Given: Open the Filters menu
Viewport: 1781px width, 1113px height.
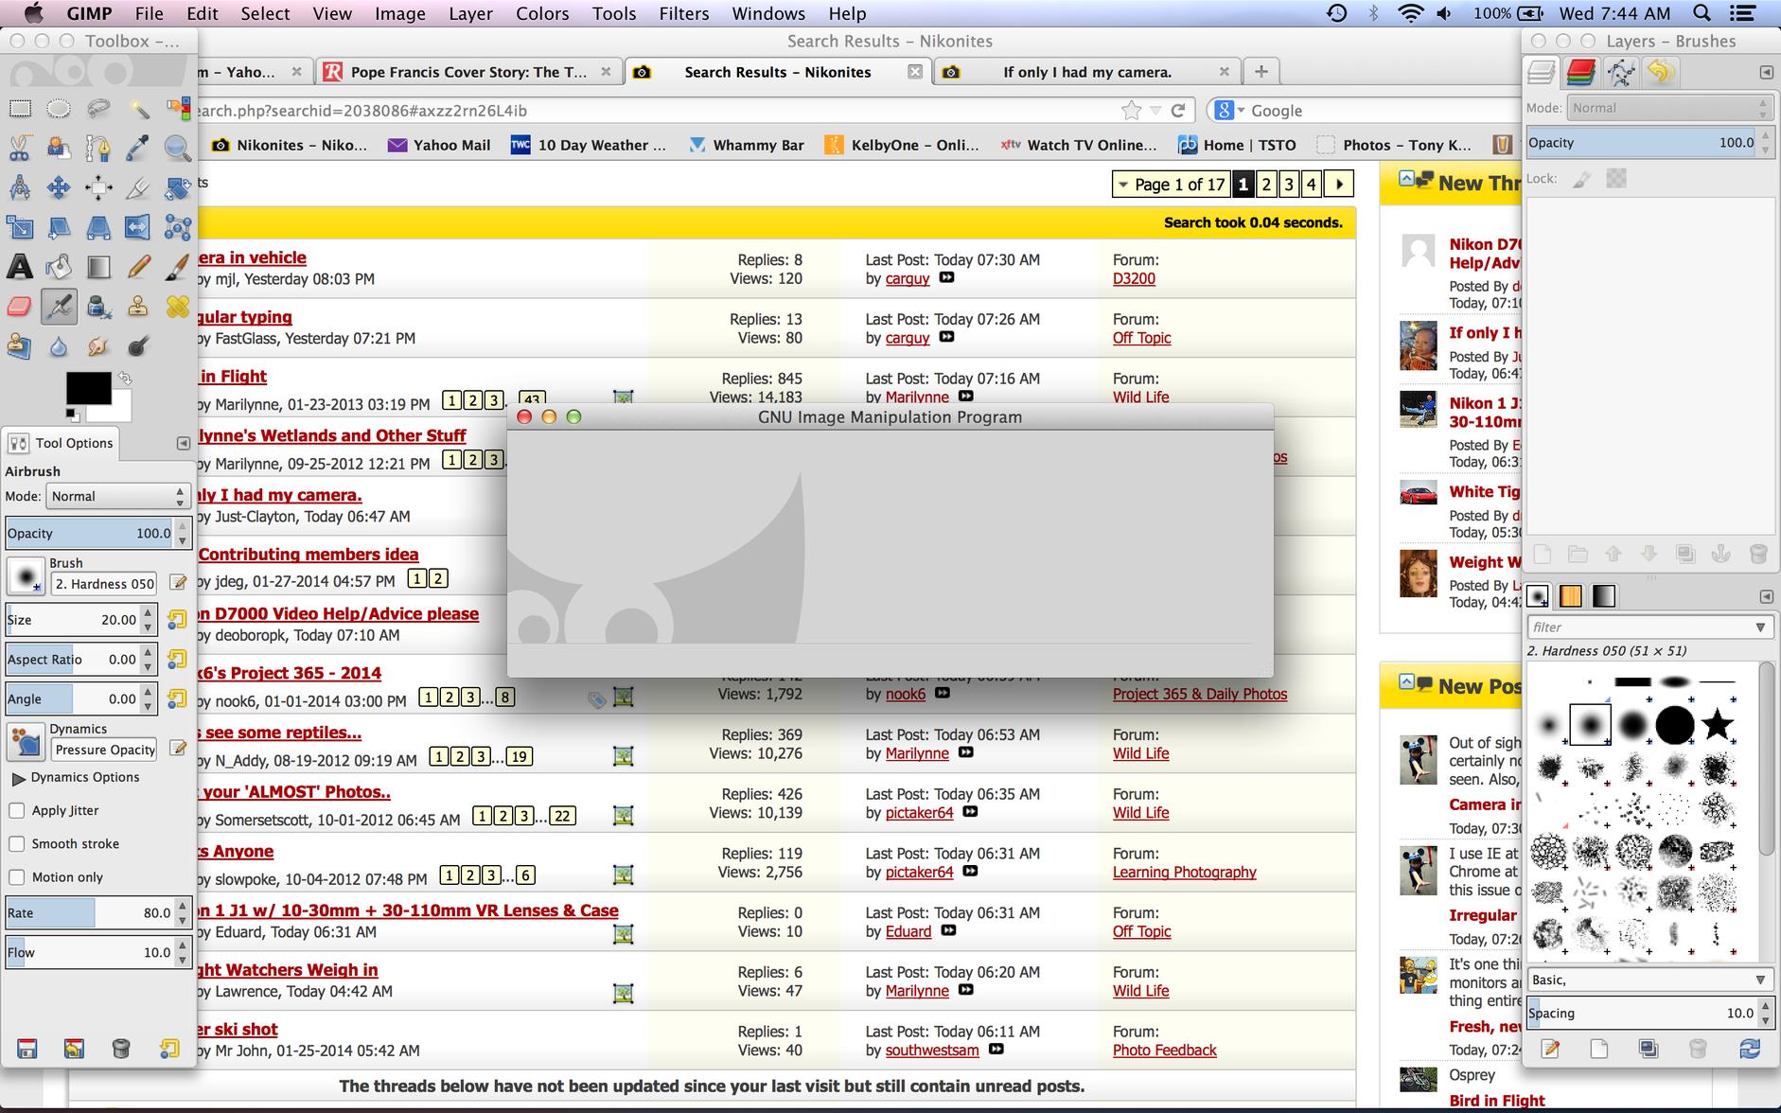Looking at the screenshot, I should pyautogui.click(x=683, y=13).
